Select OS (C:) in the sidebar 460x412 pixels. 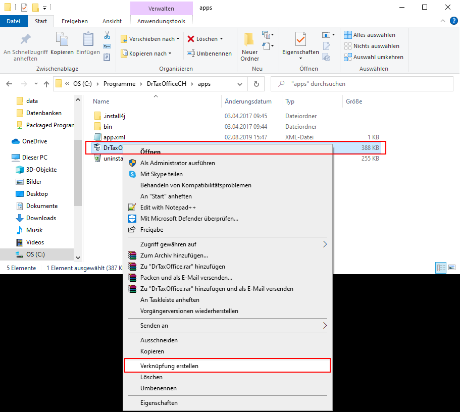click(35, 254)
